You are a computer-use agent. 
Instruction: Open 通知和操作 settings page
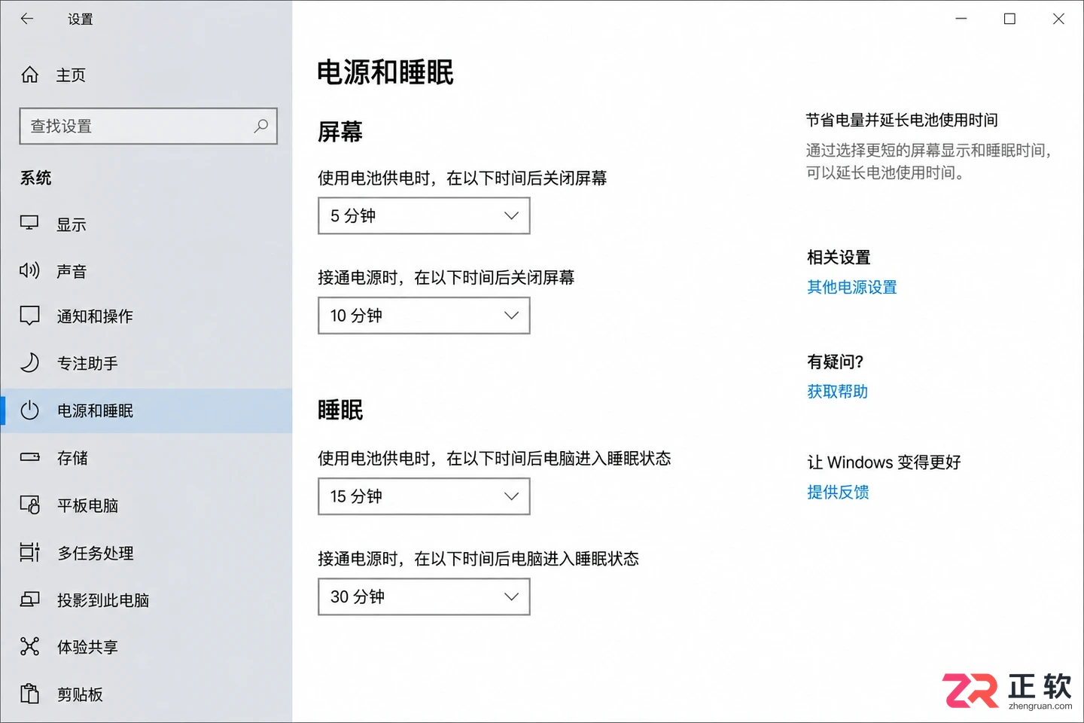tap(146, 316)
